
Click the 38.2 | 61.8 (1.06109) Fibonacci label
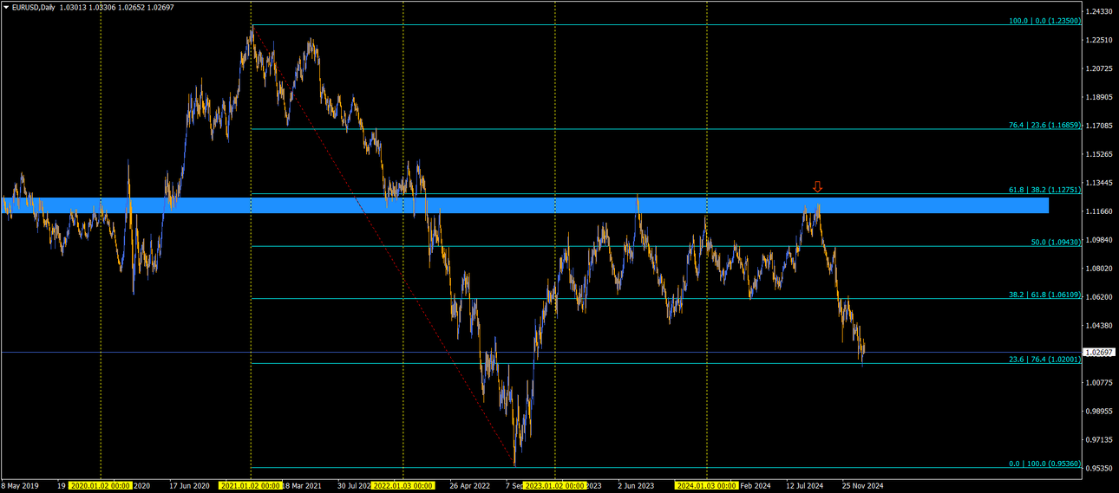pos(1044,295)
